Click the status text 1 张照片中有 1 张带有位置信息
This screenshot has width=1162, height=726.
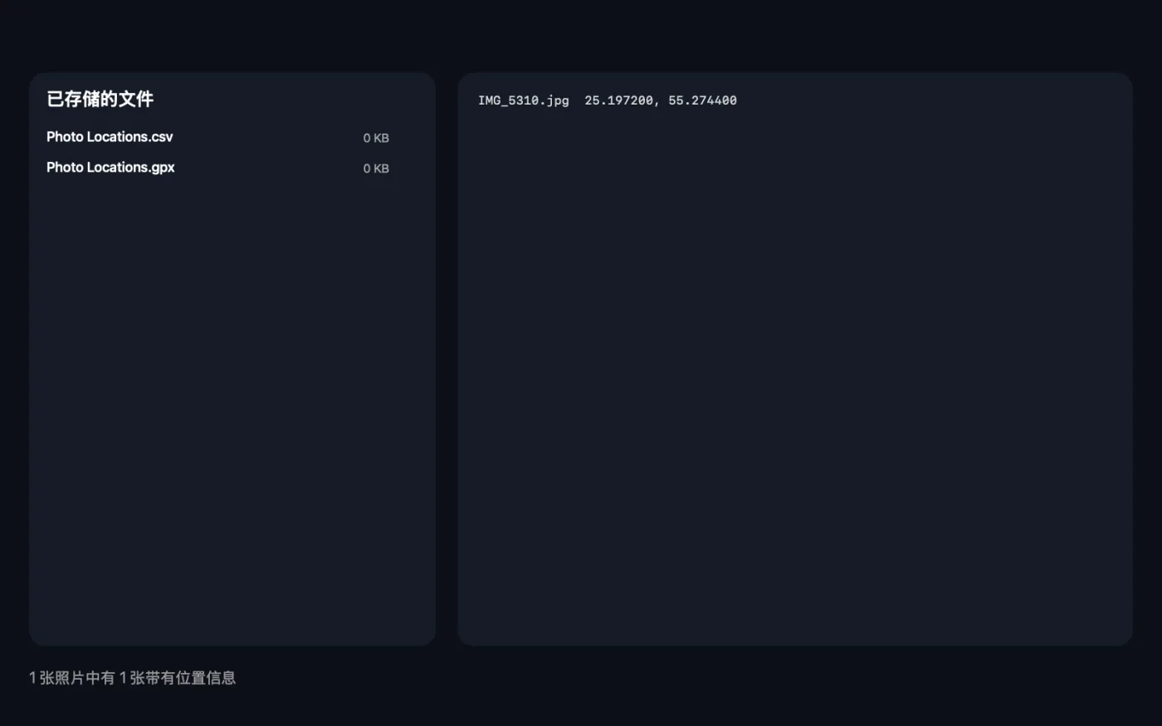tap(133, 678)
